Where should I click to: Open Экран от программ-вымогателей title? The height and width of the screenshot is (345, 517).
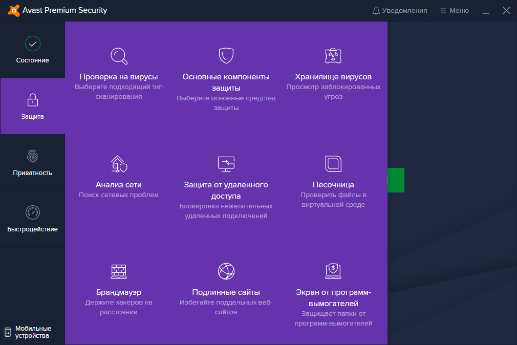pyautogui.click(x=333, y=298)
